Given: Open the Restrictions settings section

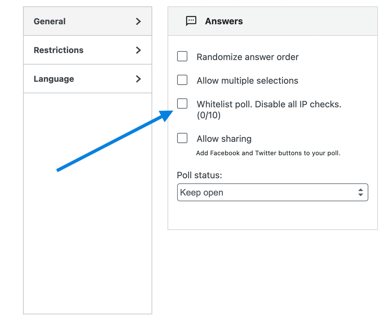Looking at the screenshot, I should point(59,50).
